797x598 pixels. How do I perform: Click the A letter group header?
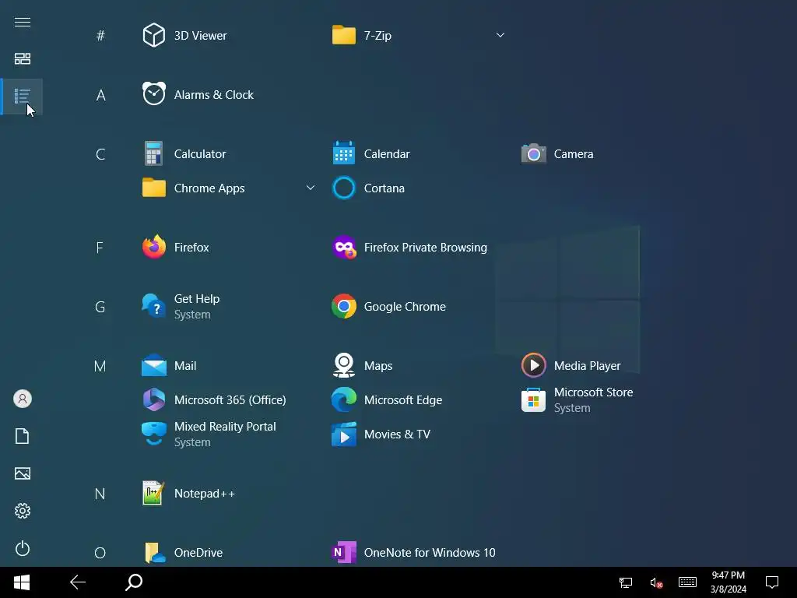click(x=100, y=95)
